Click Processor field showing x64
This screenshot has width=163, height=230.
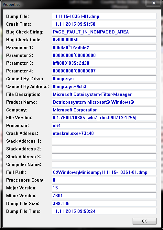pyautogui.click(x=104, y=125)
